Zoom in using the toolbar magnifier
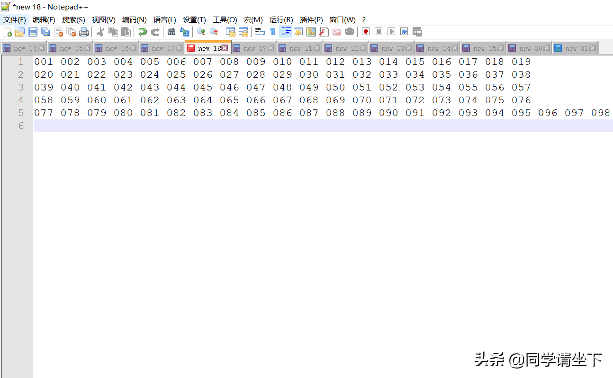 [201, 32]
